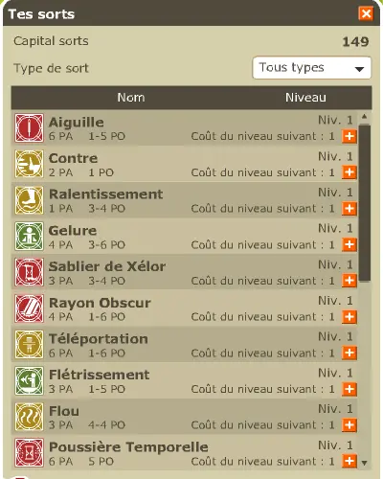Raise Téléportation level with plus button
Viewport: 383px width, 479px height.
[x=349, y=353]
